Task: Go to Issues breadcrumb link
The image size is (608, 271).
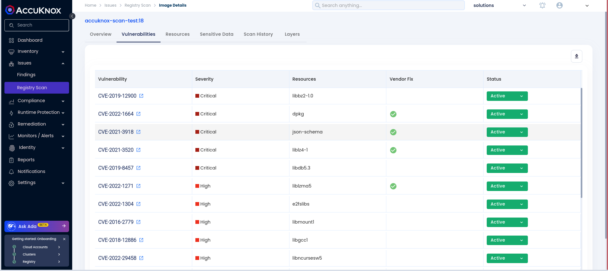Action: point(111,5)
